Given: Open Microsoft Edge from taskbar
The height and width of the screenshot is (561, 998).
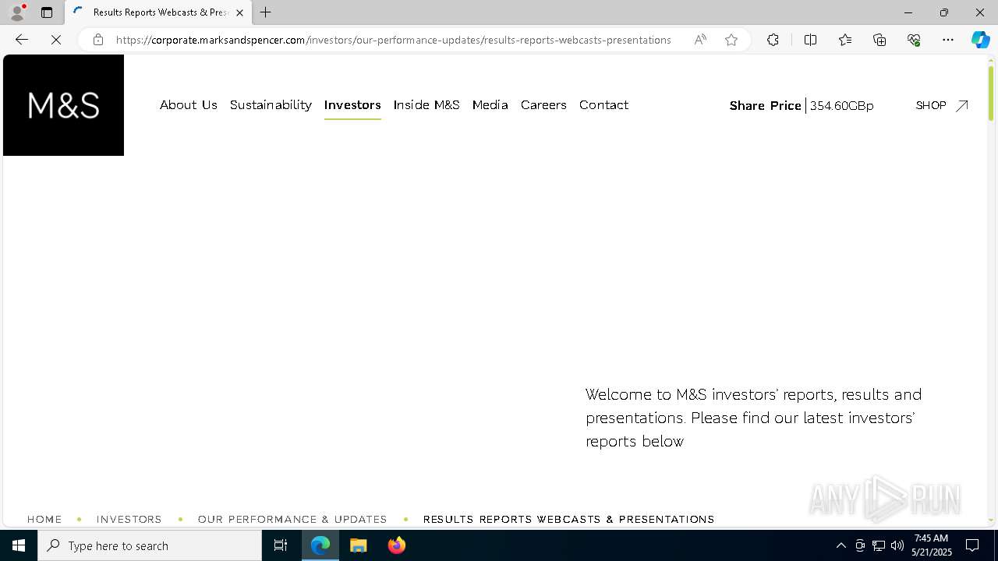Looking at the screenshot, I should [x=320, y=545].
